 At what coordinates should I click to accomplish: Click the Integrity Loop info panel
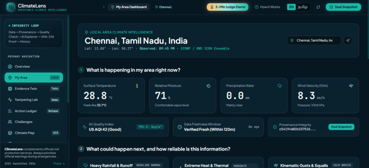click(34, 33)
